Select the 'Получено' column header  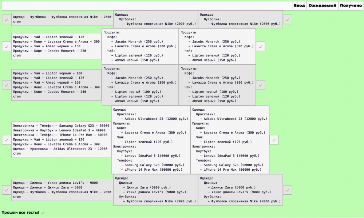[351, 5]
